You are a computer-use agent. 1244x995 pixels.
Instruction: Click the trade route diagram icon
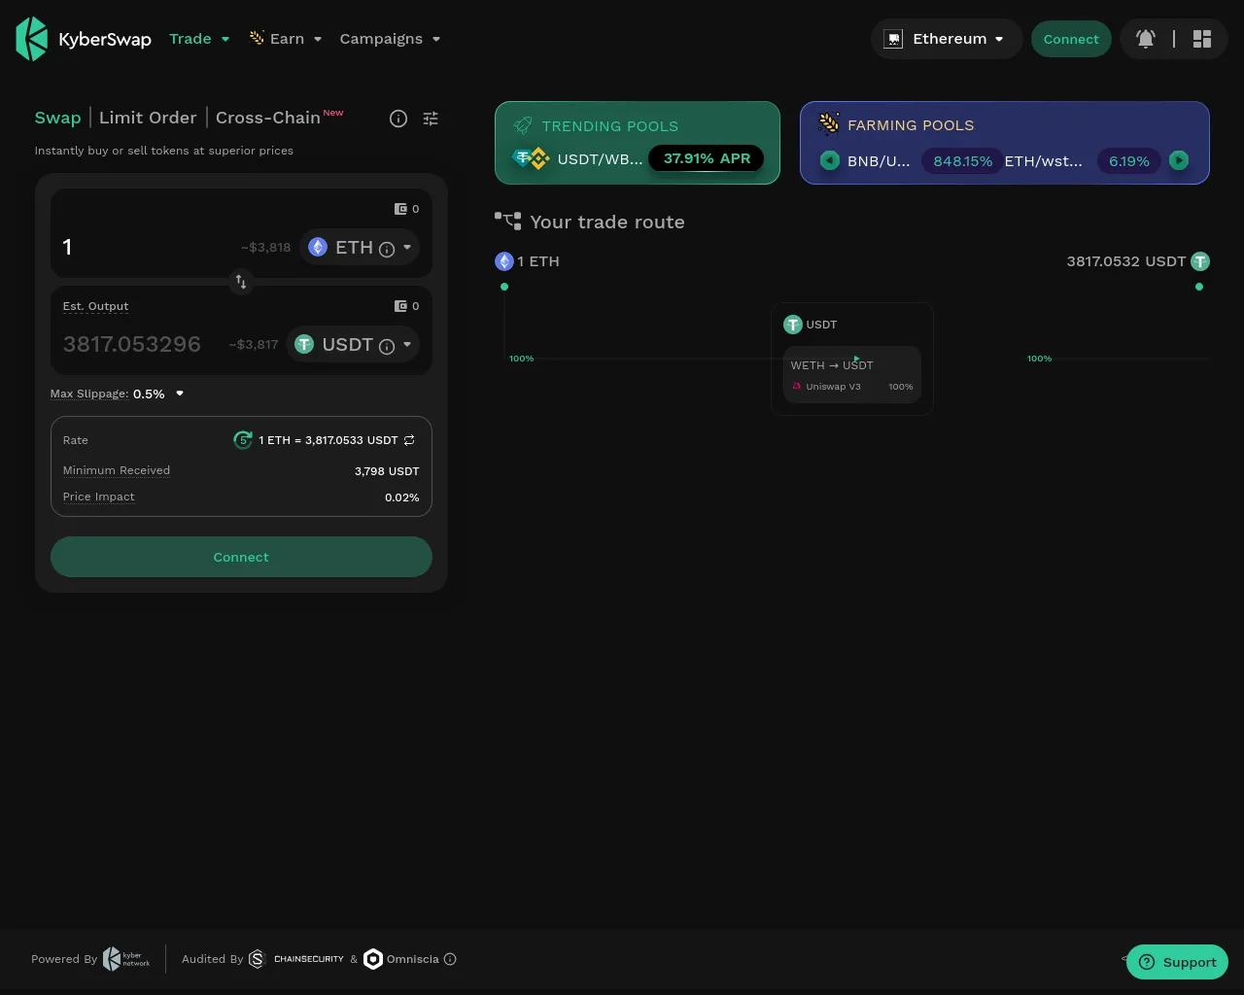(507, 221)
